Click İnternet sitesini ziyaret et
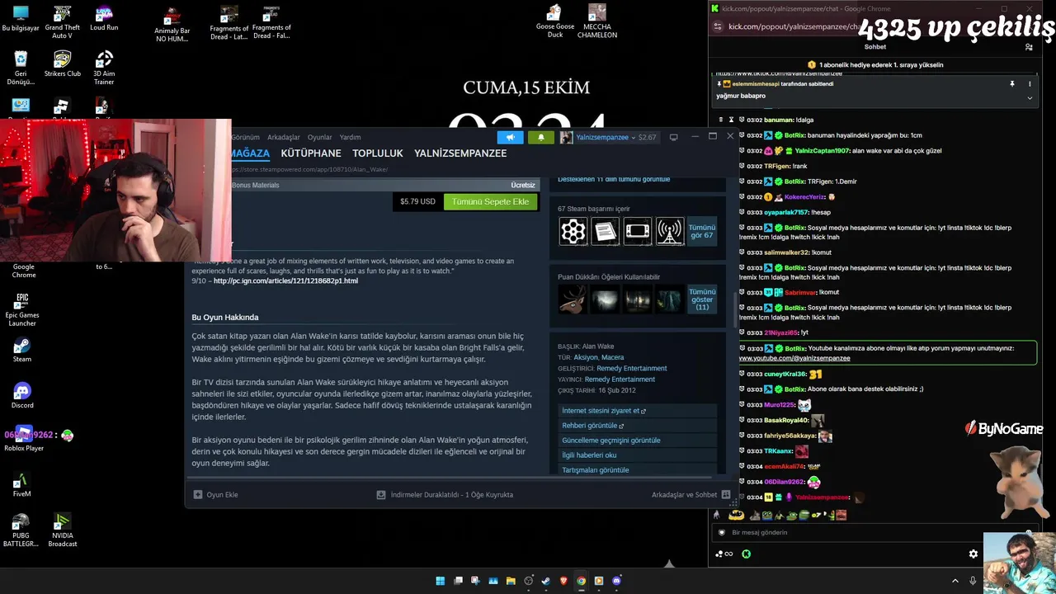Viewport: 1056px width, 594px height. (638, 411)
